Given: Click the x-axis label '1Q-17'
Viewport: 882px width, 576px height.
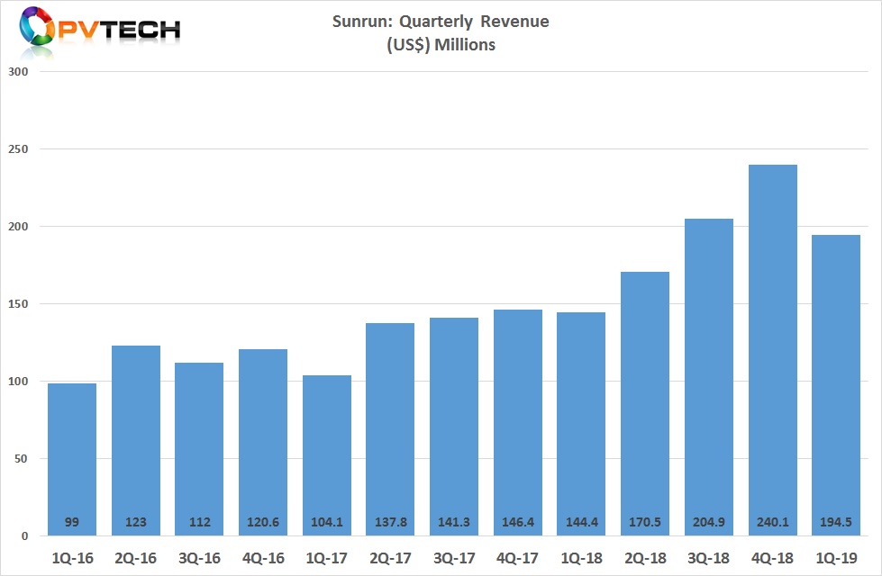Looking at the screenshot, I should (327, 558).
